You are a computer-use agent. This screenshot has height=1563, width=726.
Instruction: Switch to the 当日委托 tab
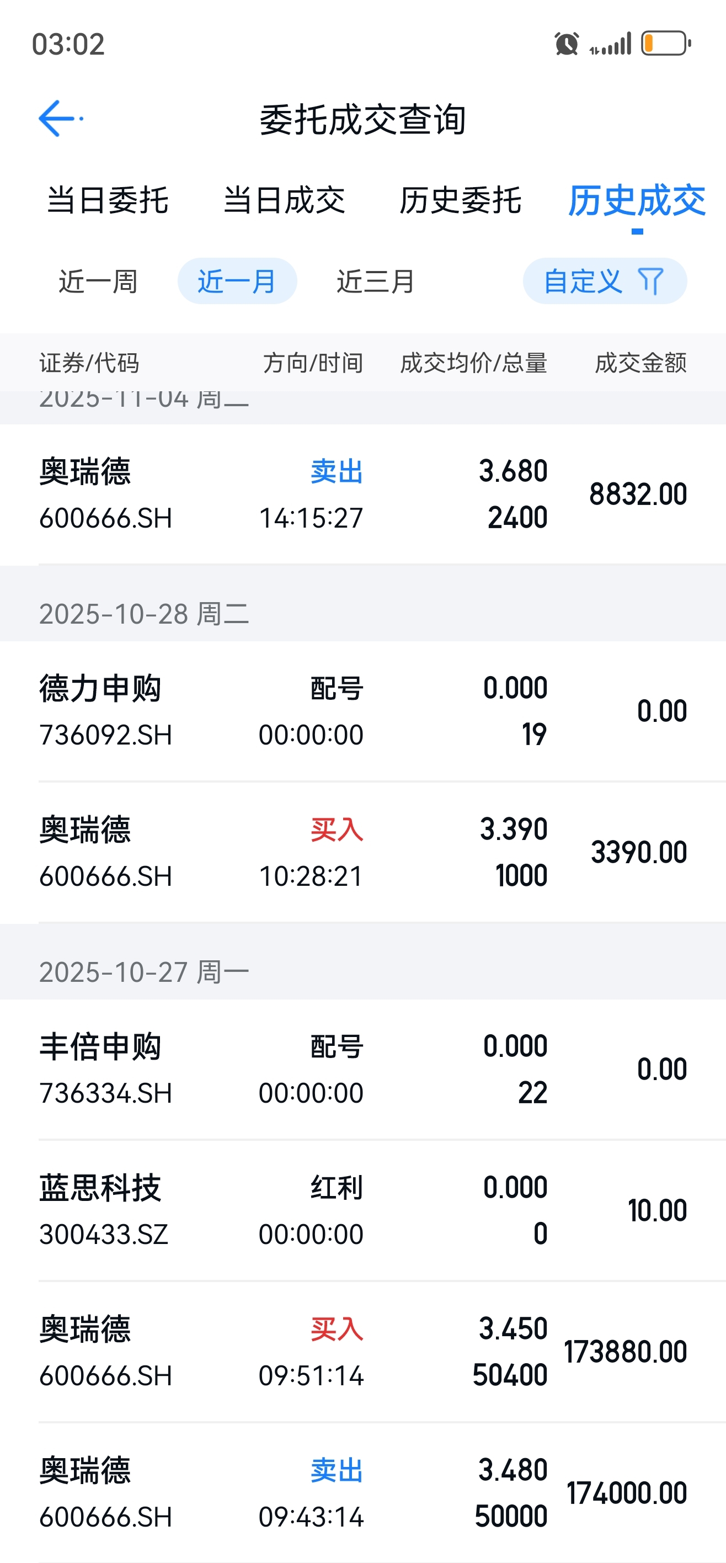tap(108, 201)
